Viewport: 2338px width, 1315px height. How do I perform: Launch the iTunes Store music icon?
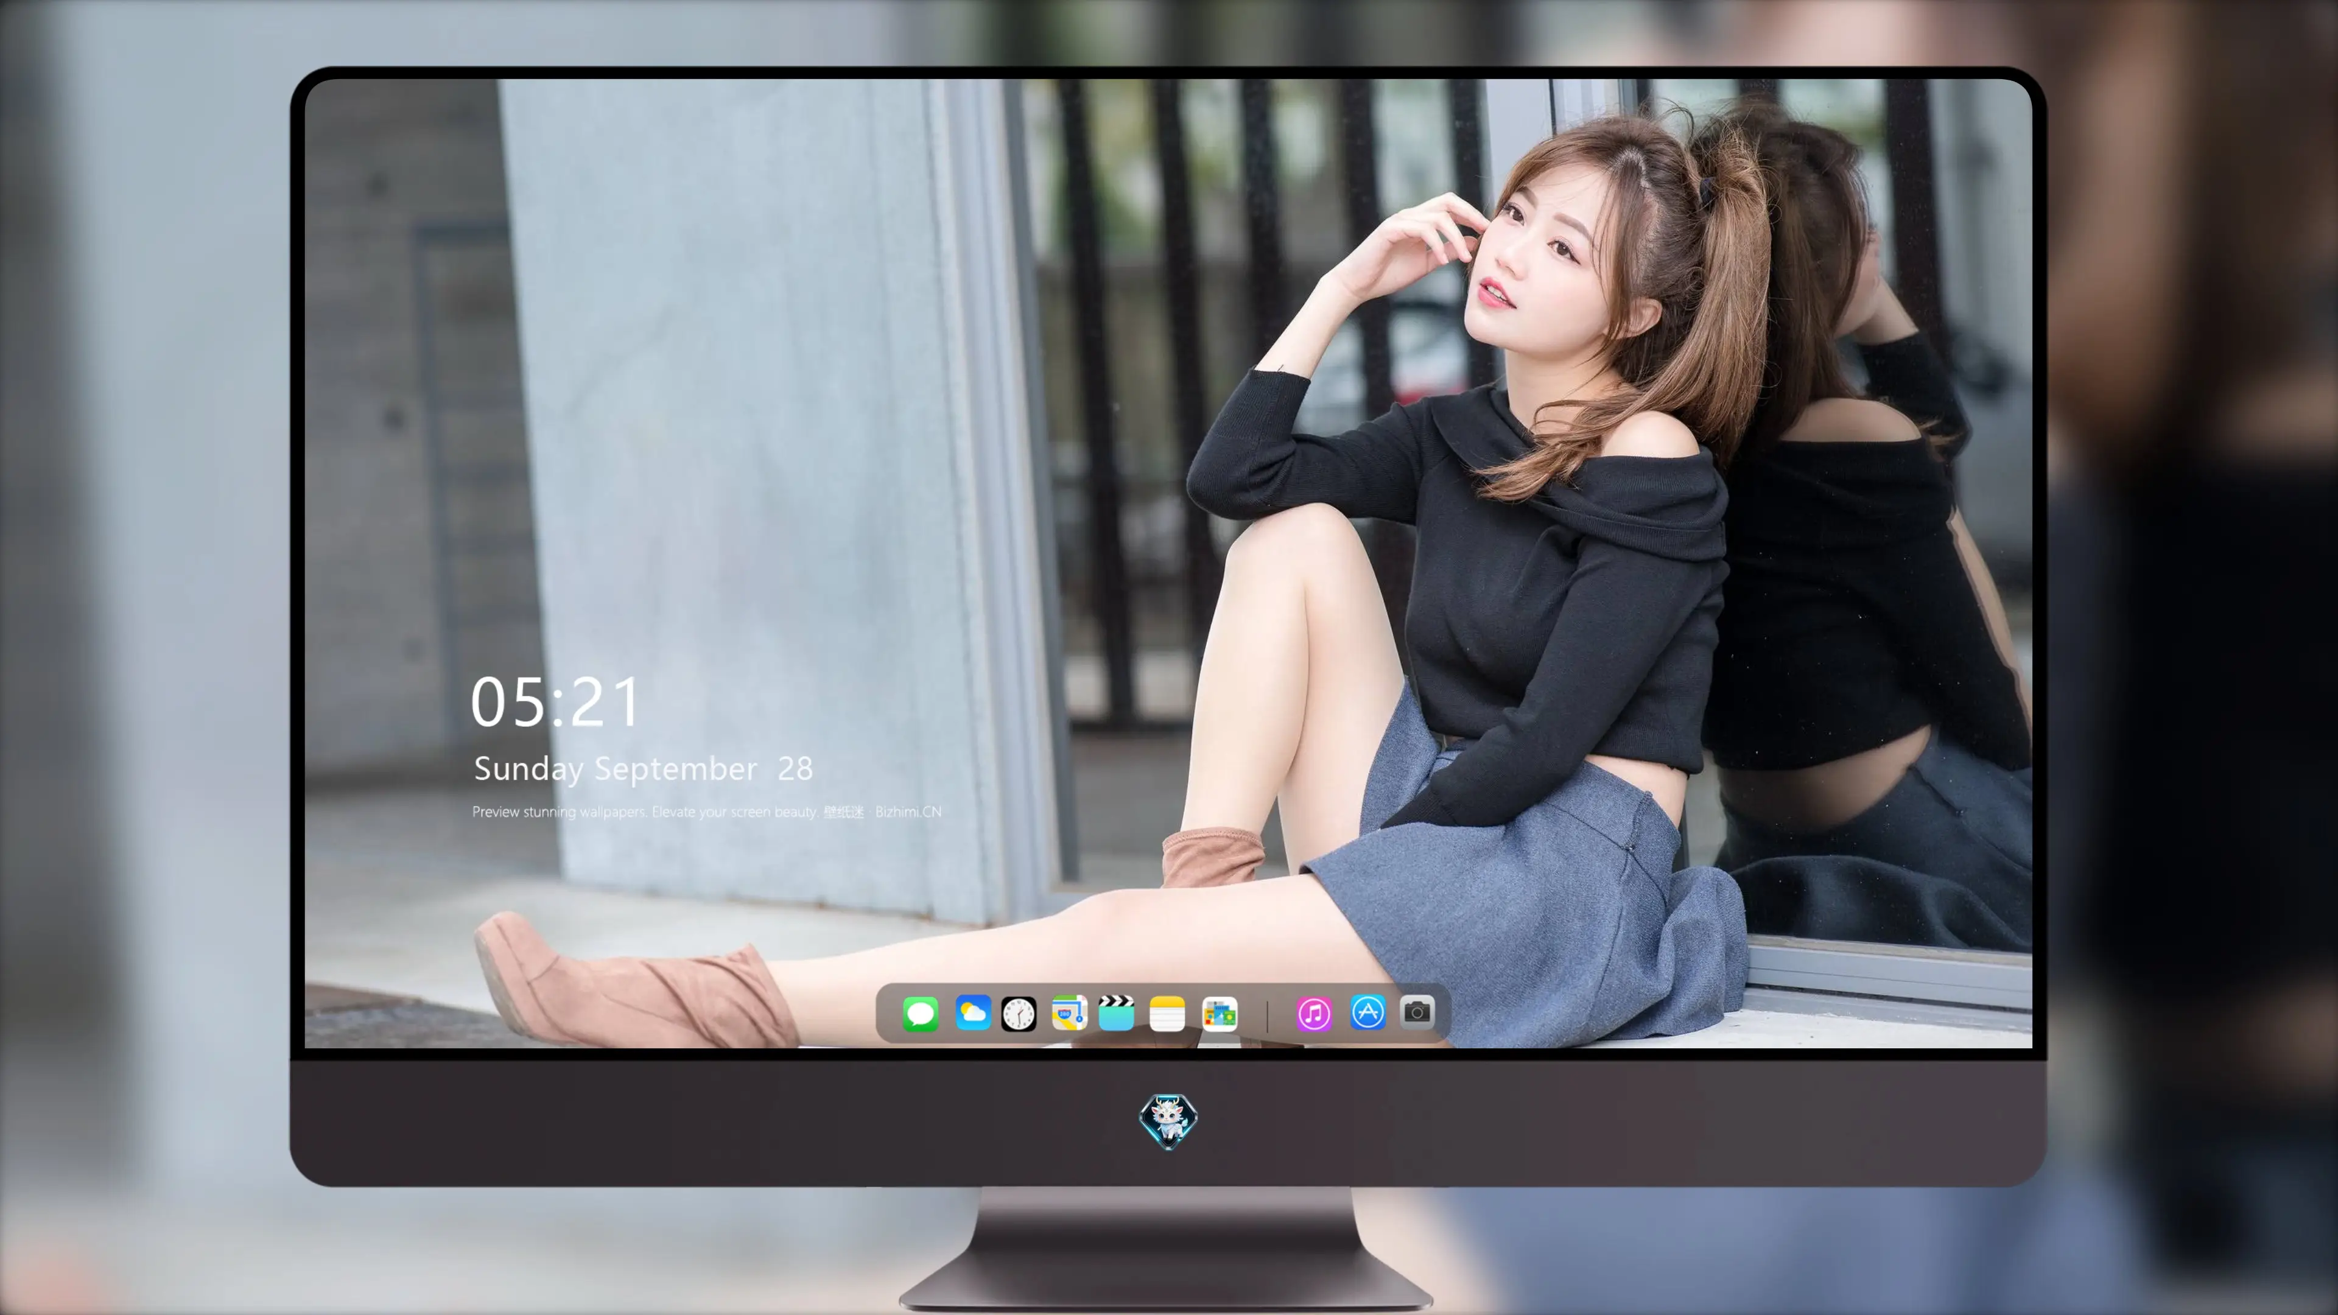(x=1313, y=1014)
